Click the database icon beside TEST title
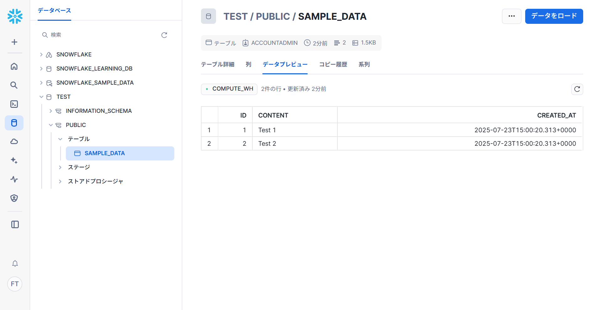The height and width of the screenshot is (310, 602). pos(209,16)
